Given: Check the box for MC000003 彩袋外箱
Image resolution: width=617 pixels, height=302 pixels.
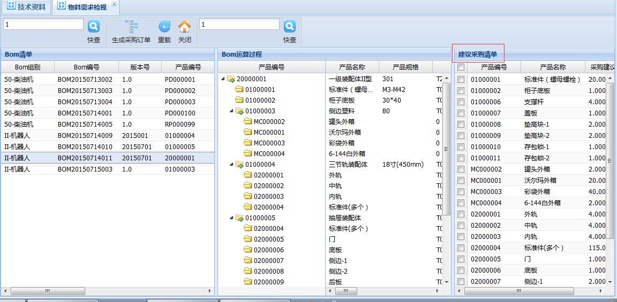Looking at the screenshot, I should tap(461, 191).
